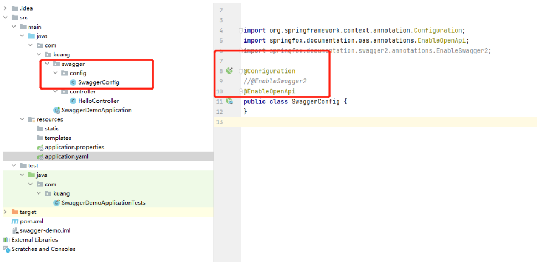The height and width of the screenshot is (262, 537).
Task: Click the @Configuration annotation in the code
Action: [269, 71]
